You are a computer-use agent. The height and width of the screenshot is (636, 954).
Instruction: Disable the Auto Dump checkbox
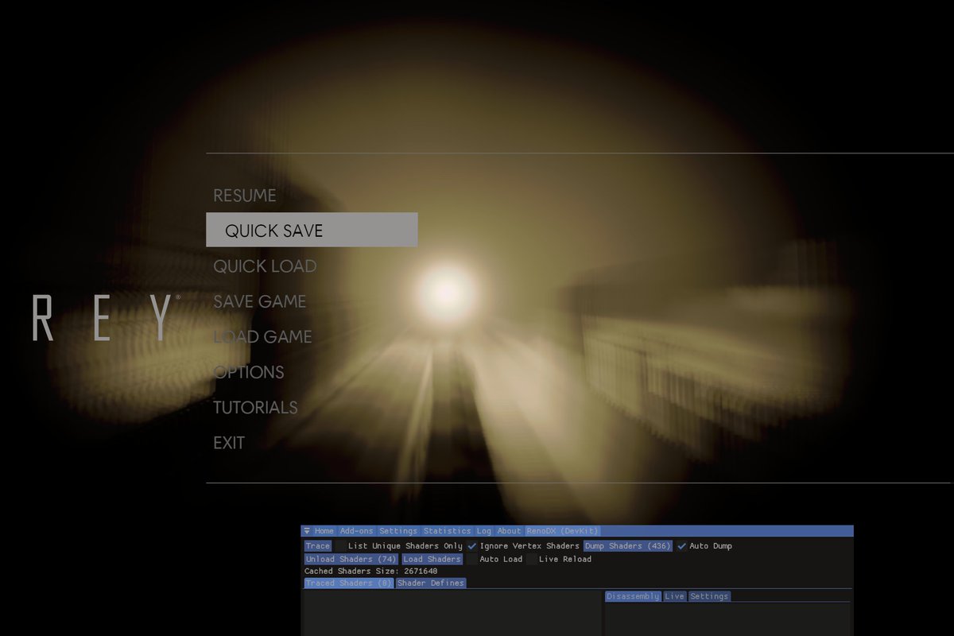tap(681, 546)
